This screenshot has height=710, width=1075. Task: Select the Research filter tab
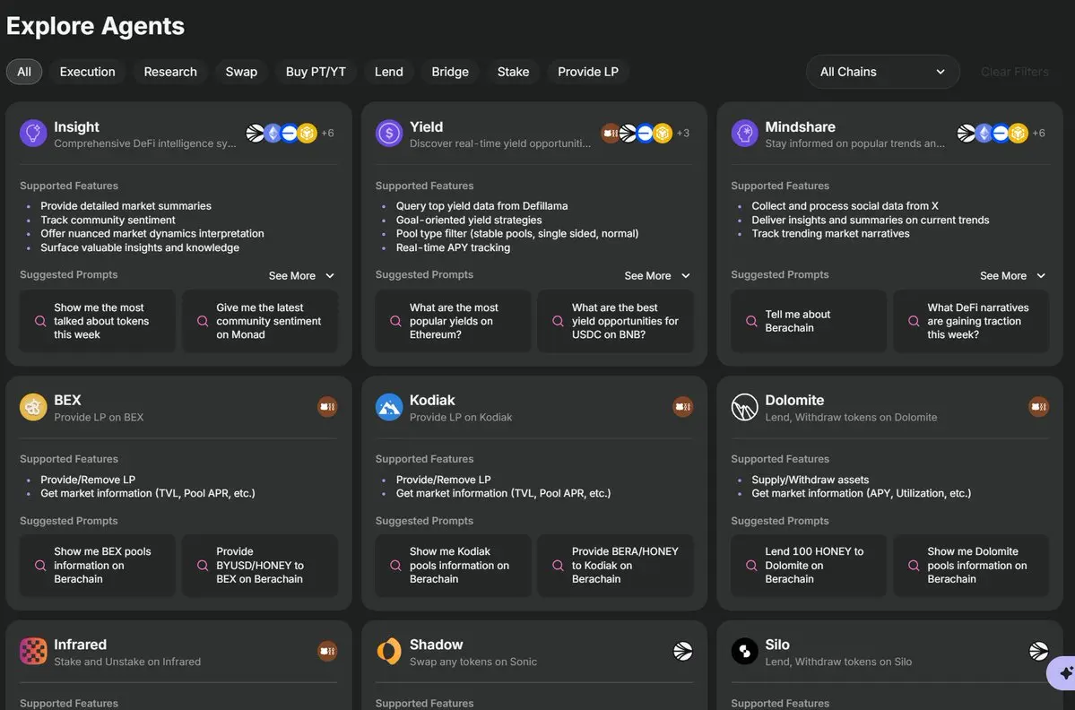pyautogui.click(x=170, y=72)
